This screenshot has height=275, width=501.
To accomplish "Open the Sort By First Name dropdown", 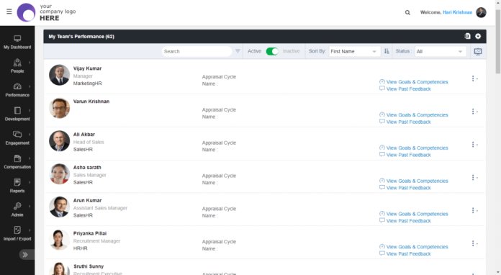I will click(x=354, y=51).
